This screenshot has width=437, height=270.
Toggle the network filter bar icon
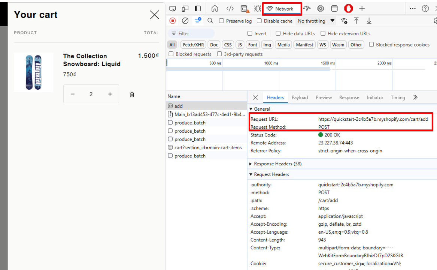pos(198,21)
